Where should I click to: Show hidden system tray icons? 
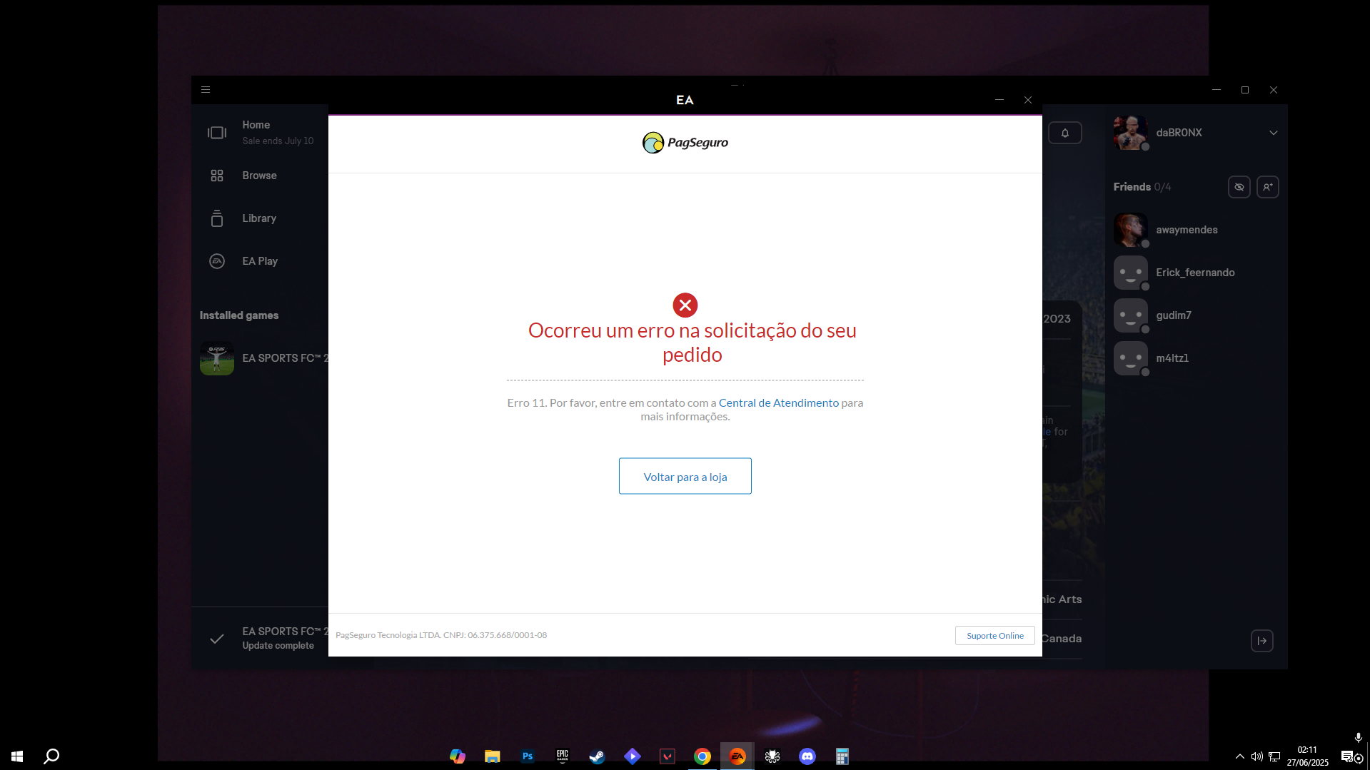[1239, 756]
